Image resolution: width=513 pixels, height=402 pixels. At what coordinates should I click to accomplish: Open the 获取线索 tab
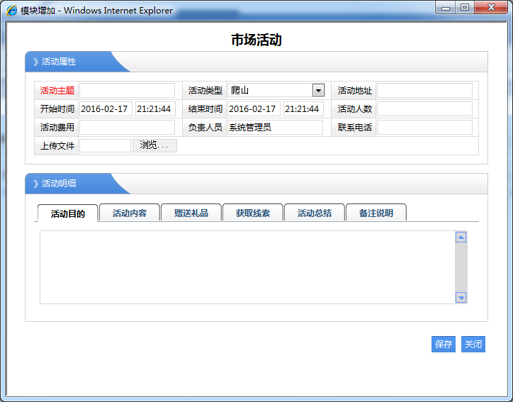pos(252,213)
